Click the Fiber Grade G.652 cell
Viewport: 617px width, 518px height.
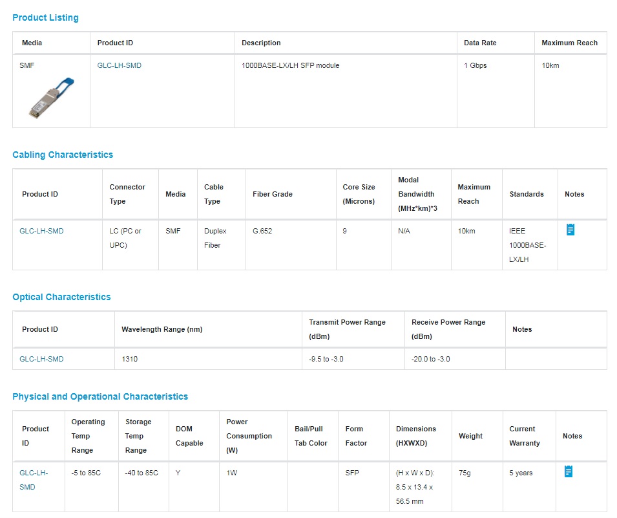(x=262, y=231)
